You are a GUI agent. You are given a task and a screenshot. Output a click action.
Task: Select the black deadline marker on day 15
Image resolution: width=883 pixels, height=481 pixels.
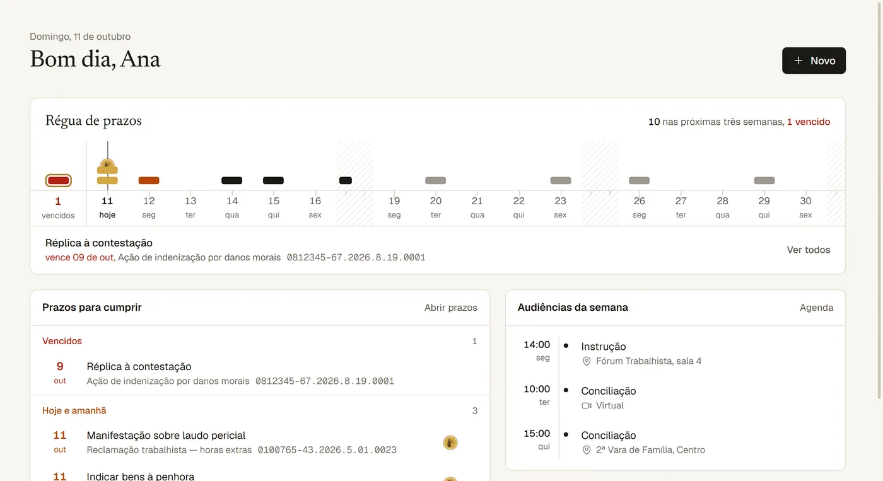pos(273,180)
